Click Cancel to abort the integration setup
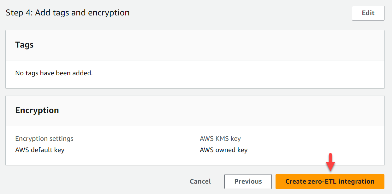Image resolution: width=392 pixels, height=194 pixels. coord(200,181)
